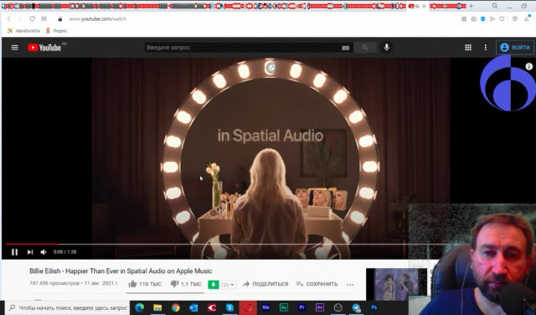Viewport: 536px width, 315px height.
Task: Dislike the video with 1,1 тыс.
Action: point(186,284)
